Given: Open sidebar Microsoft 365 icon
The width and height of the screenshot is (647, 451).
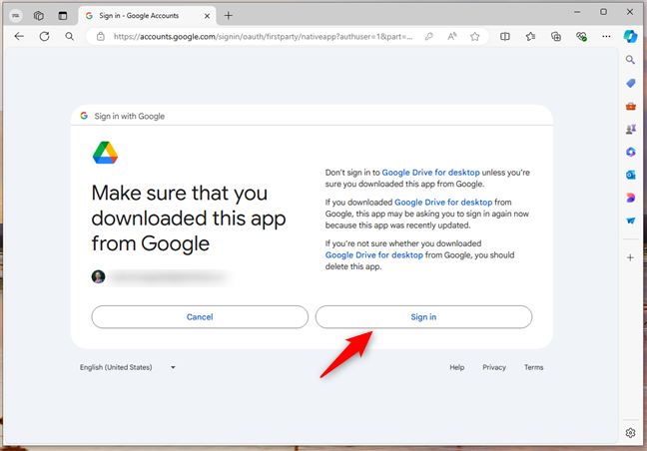Looking at the screenshot, I should coord(630,152).
